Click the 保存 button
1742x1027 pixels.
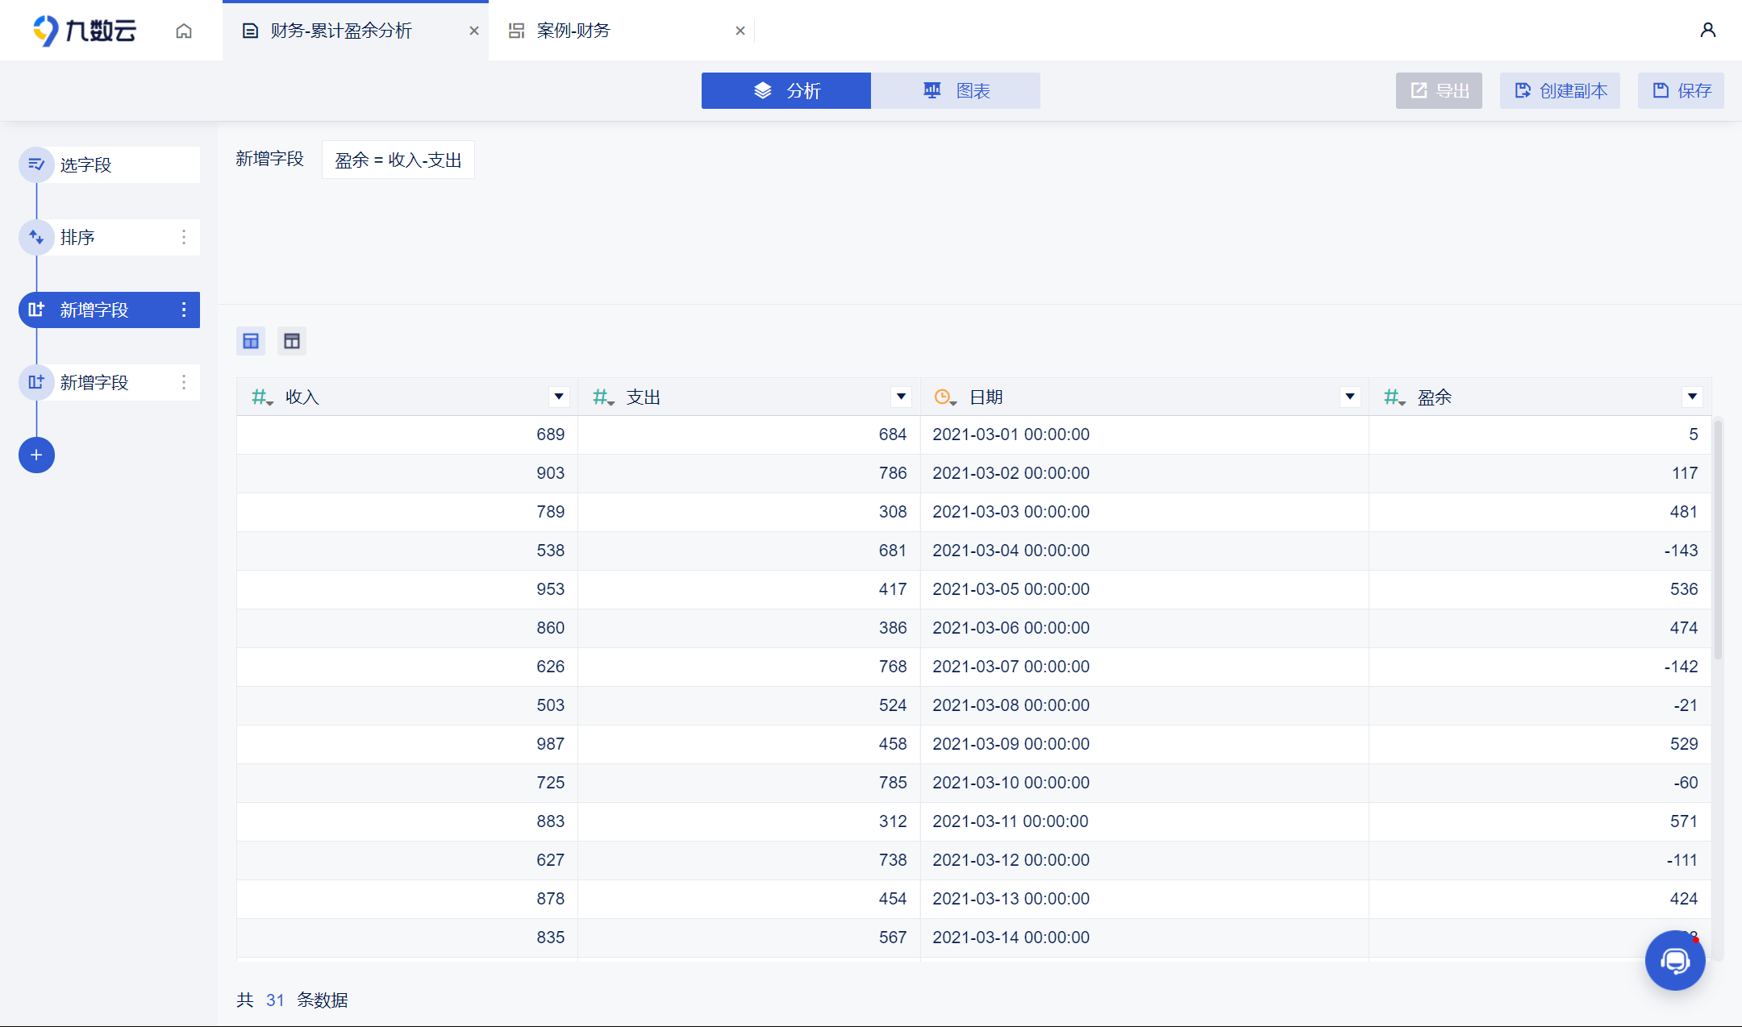[1681, 90]
